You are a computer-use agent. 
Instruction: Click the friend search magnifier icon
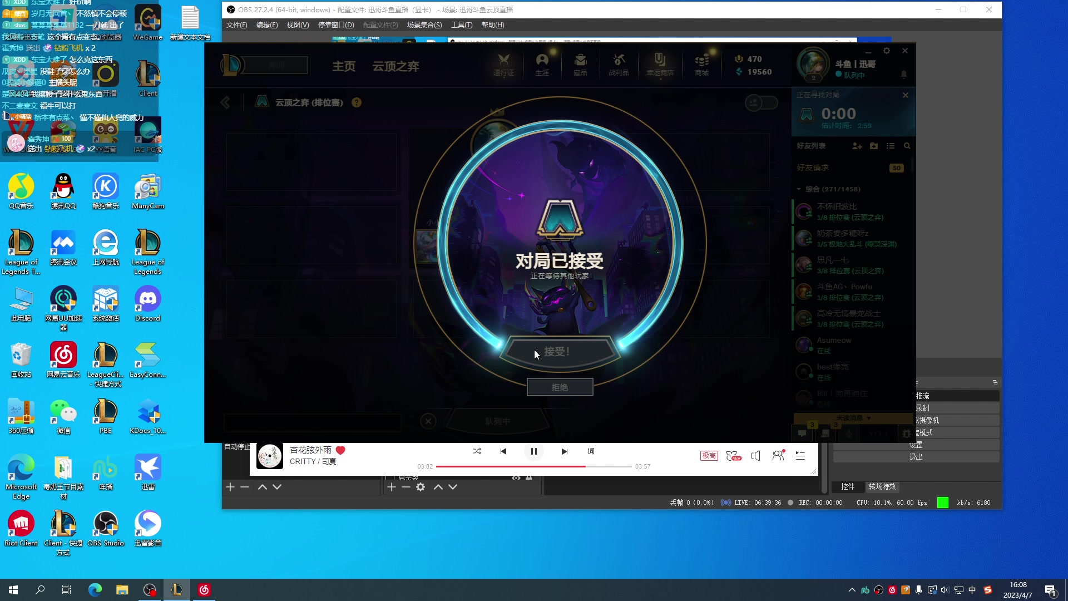907,146
